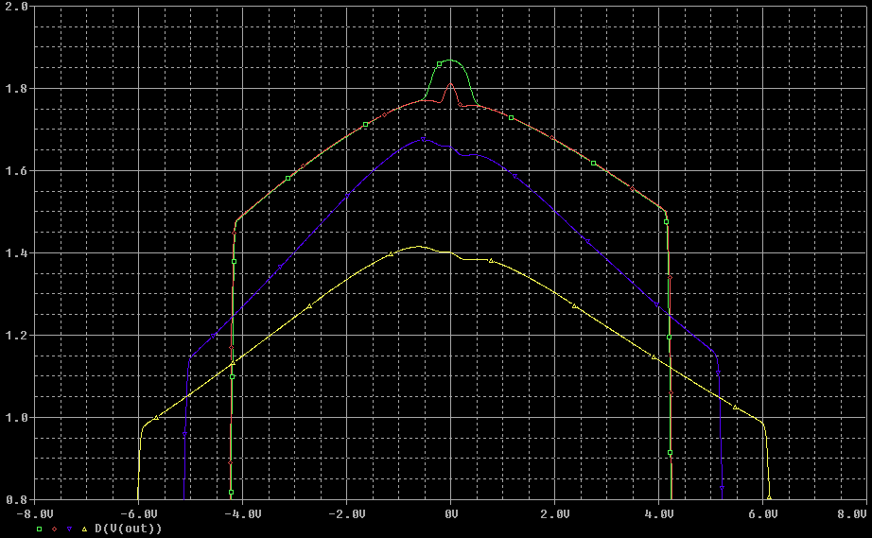Click the red curve's small peak at 0V
872x538 pixels.
pyautogui.click(x=451, y=83)
